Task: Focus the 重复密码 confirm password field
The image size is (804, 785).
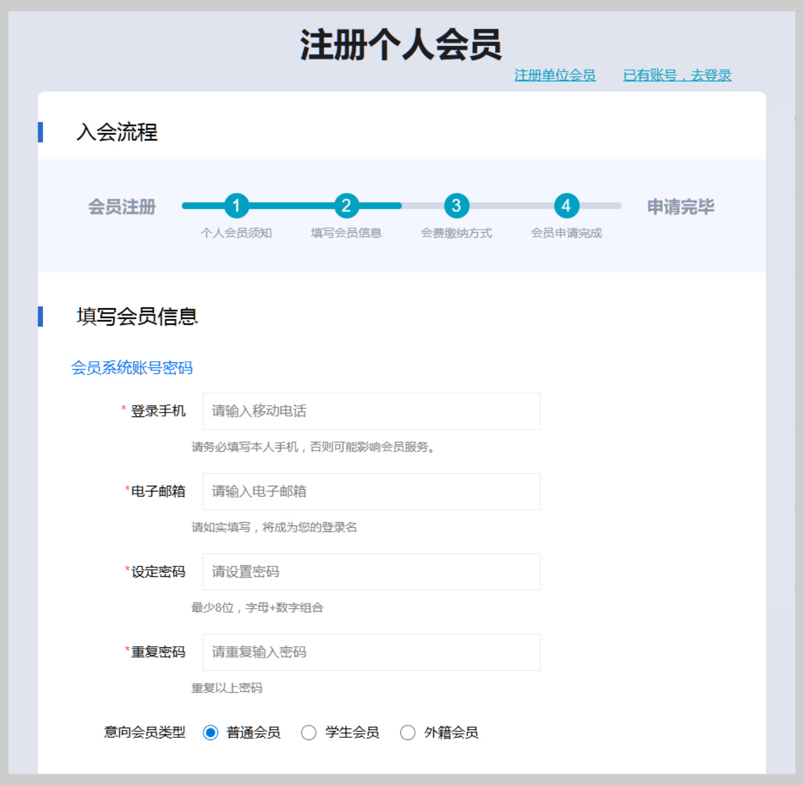Action: 371,652
